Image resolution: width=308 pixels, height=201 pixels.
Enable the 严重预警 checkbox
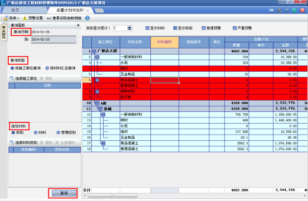point(234,28)
